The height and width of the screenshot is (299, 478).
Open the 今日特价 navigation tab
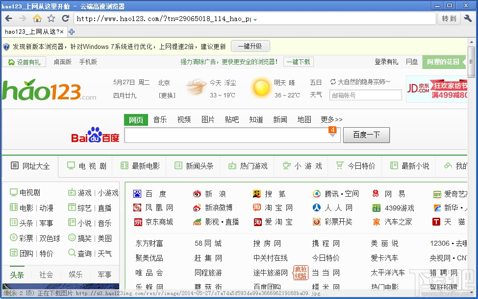click(356, 166)
